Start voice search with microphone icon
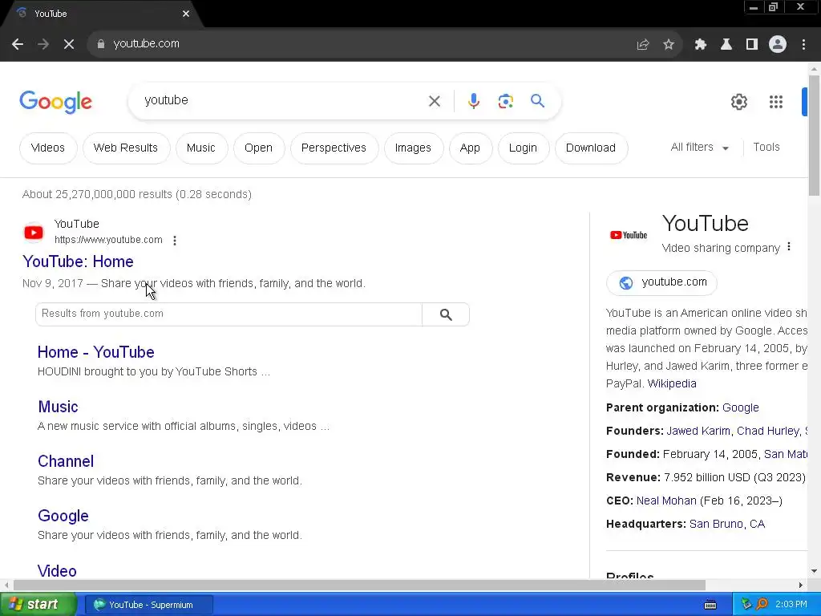The height and width of the screenshot is (616, 821). coord(474,101)
